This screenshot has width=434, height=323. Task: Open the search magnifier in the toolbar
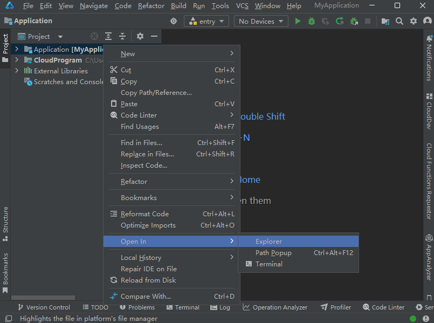pyautogui.click(x=399, y=21)
